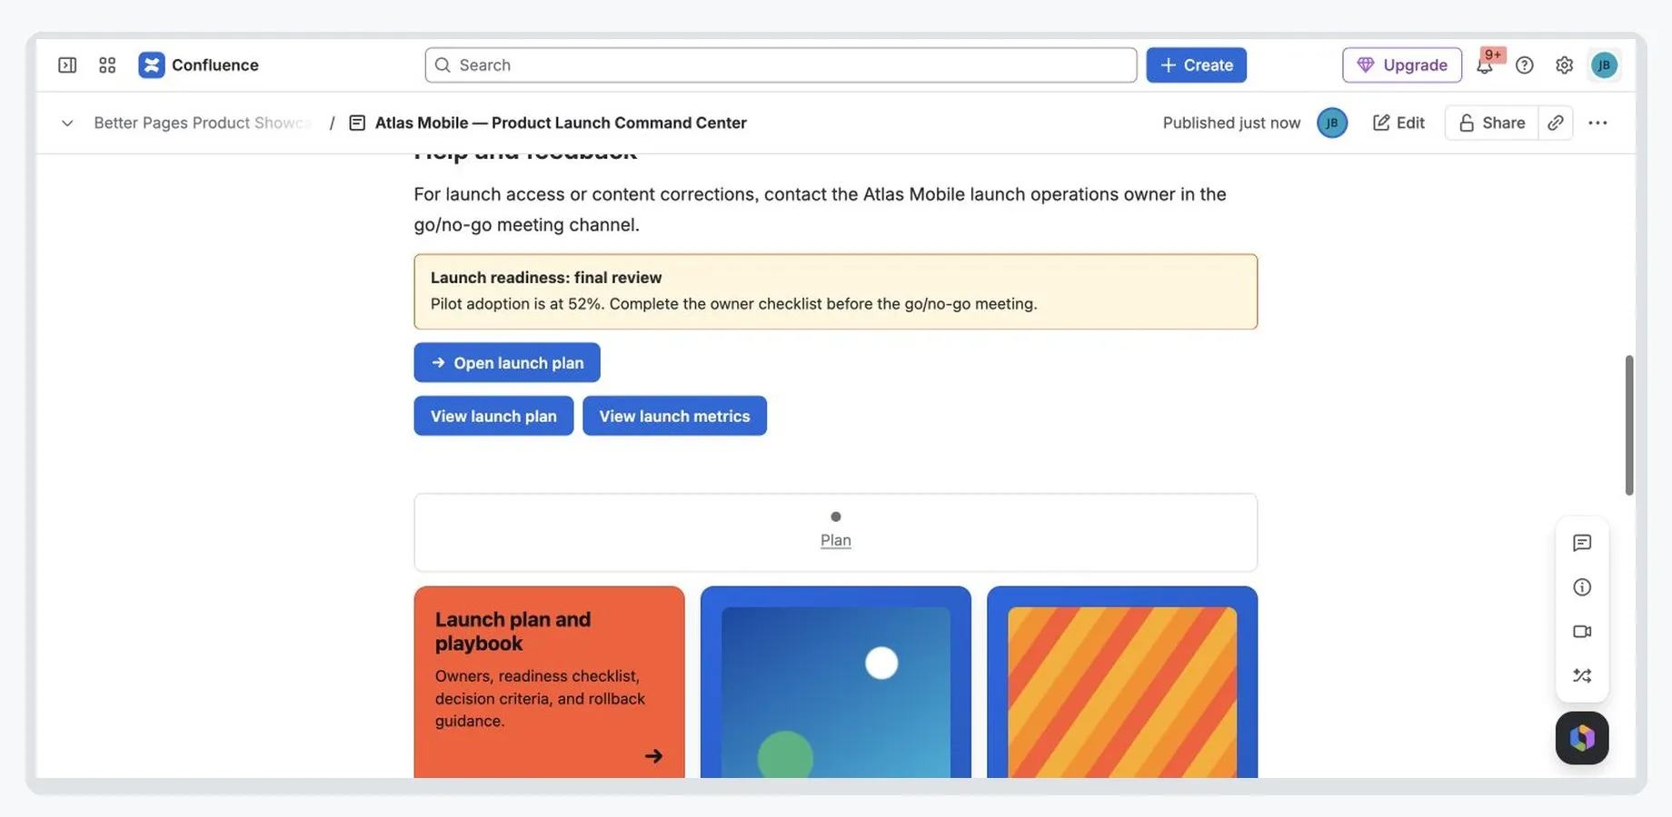
Task: Open the Upgrade plan button
Action: (1402, 65)
